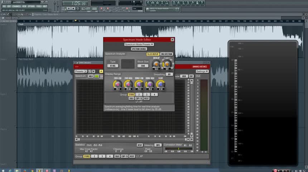Open Type RT AVG selector
The width and height of the screenshot is (308, 172).
pyautogui.click(x=113, y=66)
